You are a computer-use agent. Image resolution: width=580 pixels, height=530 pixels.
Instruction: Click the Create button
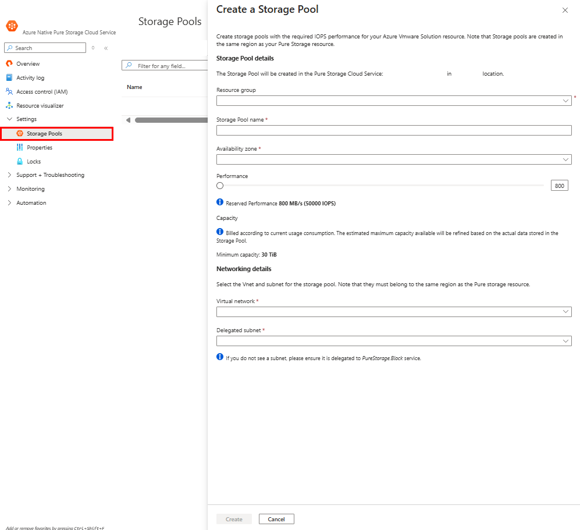[x=234, y=518]
